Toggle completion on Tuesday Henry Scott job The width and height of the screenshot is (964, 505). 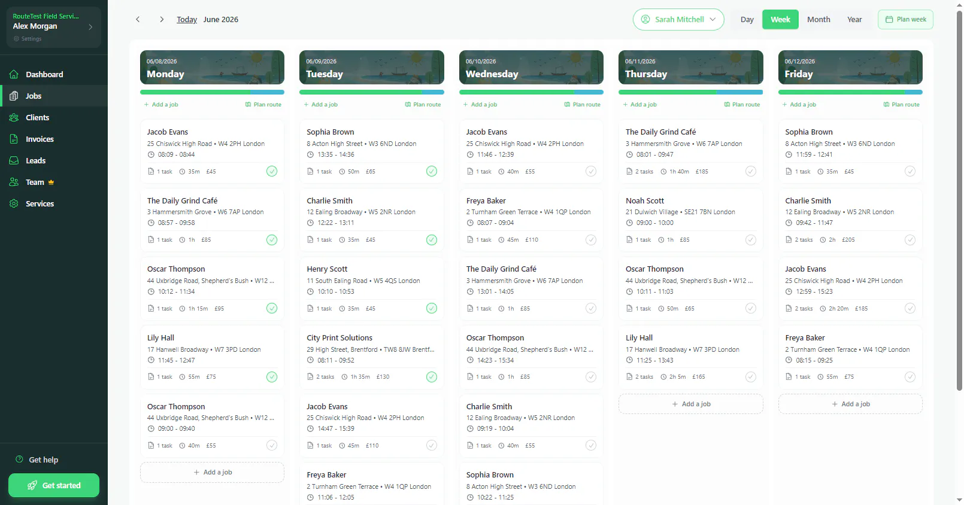click(x=432, y=308)
